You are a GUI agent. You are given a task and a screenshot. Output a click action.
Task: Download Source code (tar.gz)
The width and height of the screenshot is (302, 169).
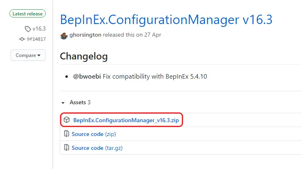pyautogui.click(x=97, y=148)
